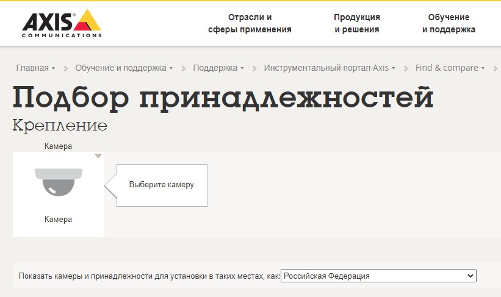501x297 pixels.
Task: Click the triangle marker above camera tile
Action: click(98, 156)
